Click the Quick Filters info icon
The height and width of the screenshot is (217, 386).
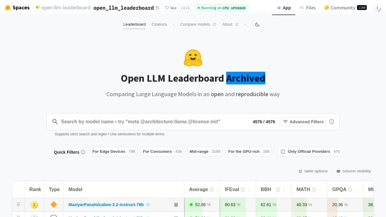(x=83, y=152)
